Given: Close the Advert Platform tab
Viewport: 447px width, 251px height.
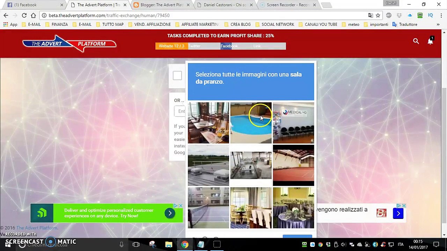Looking at the screenshot, I should click(x=125, y=5).
